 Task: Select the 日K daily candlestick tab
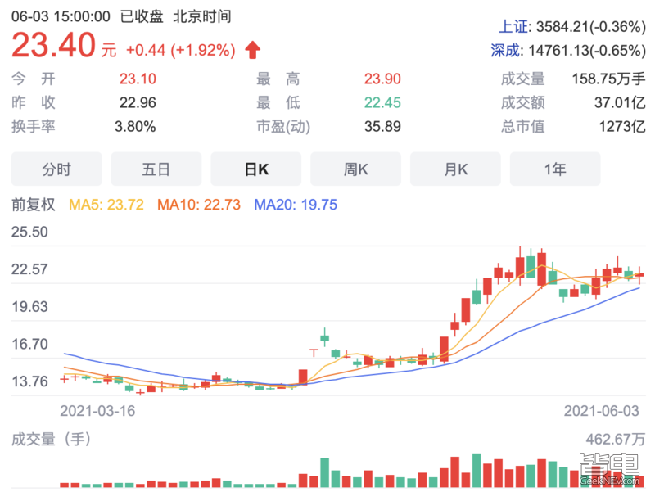tap(256, 169)
